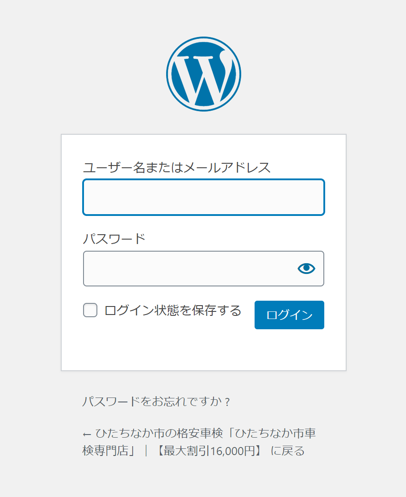Go back via ← ひたちなか市の格安車検 link
This screenshot has width=406, height=497.
tap(199, 442)
